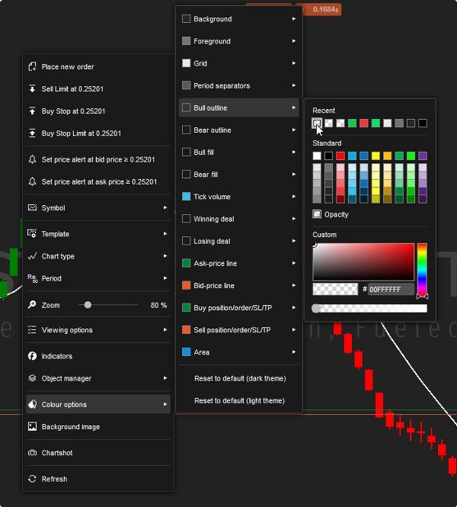This screenshot has width=457, height=507.
Task: Select Background image menu entry
Action: (x=98, y=426)
